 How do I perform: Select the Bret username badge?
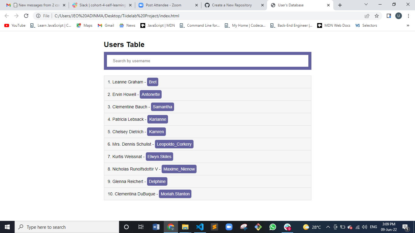[153, 82]
